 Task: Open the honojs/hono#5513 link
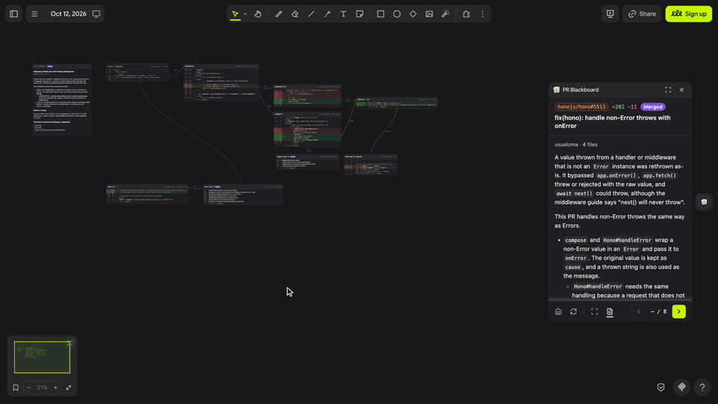(x=581, y=107)
